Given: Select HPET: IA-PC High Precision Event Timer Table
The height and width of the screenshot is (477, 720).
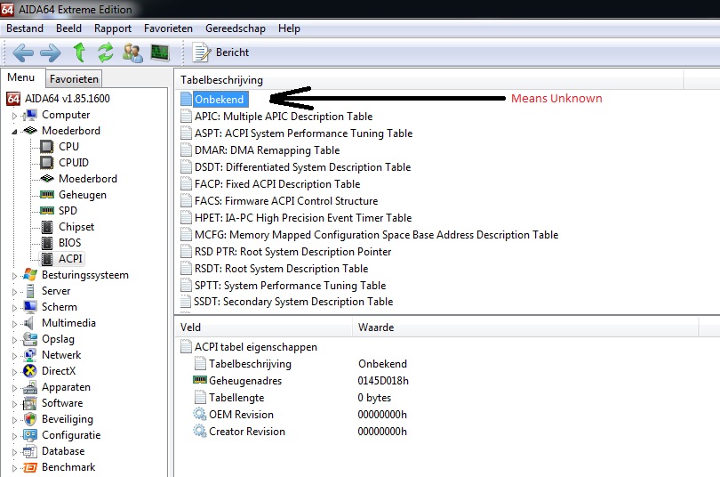Looking at the screenshot, I should 303,218.
